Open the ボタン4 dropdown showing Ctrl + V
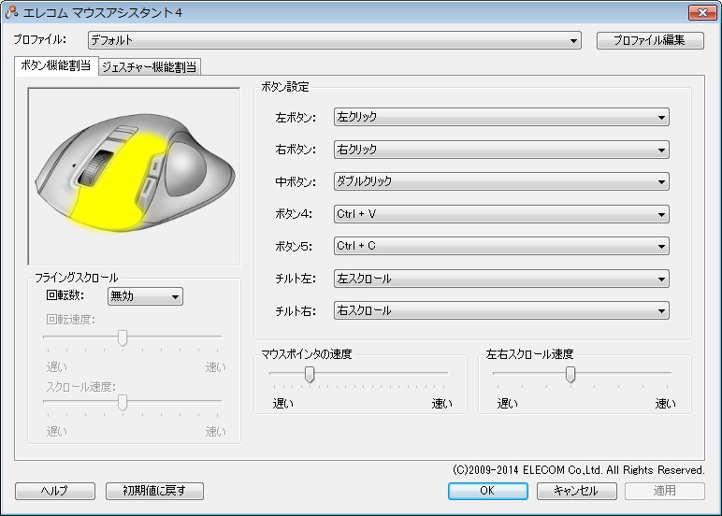The width and height of the screenshot is (722, 516). coord(501,214)
